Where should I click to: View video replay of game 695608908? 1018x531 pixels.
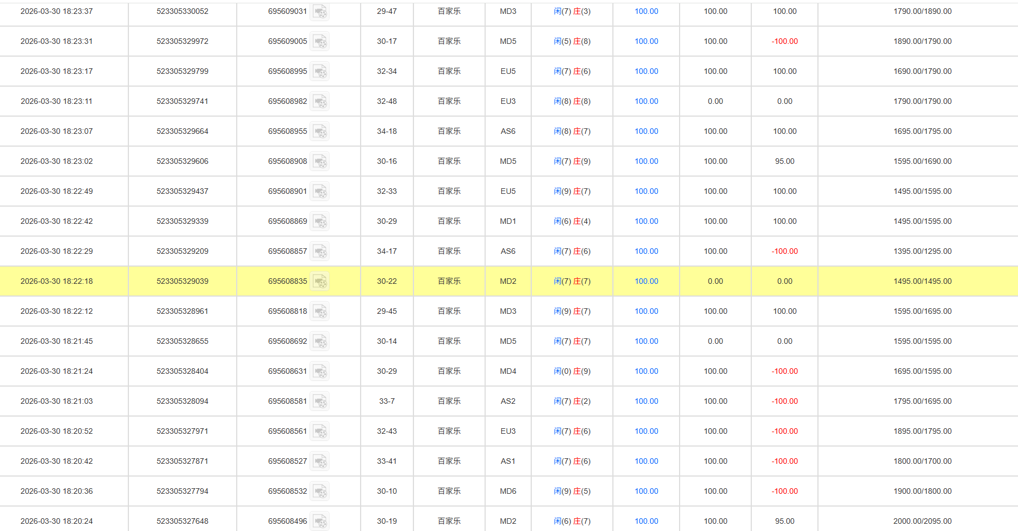click(x=320, y=162)
